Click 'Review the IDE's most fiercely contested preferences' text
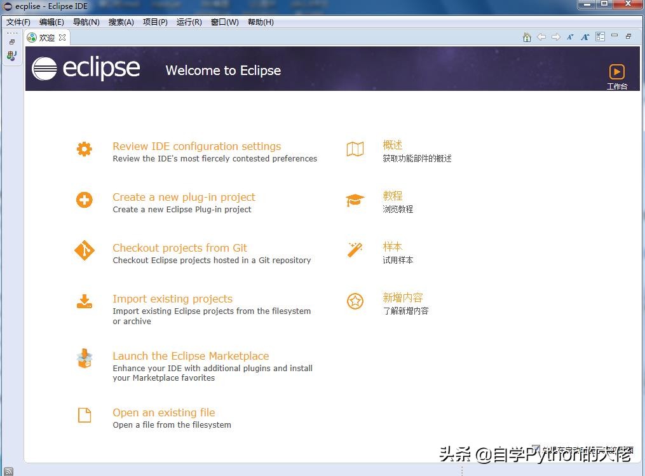 215,158
